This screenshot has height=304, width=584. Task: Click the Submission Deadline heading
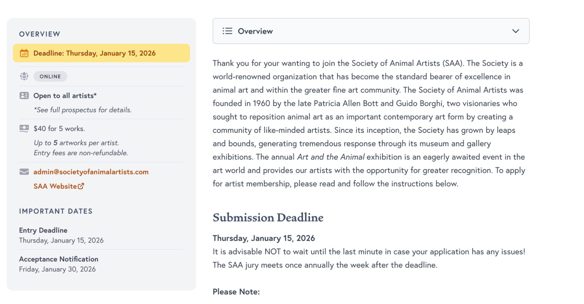(x=268, y=218)
